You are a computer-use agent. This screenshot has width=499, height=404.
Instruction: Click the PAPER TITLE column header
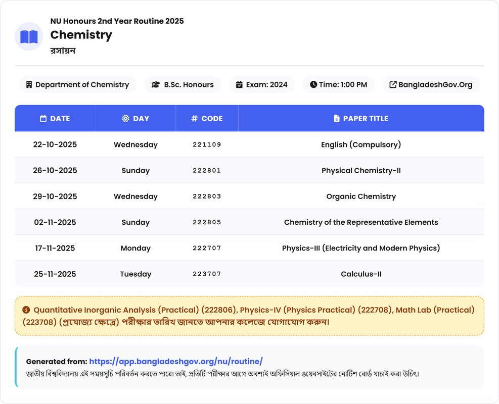(361, 119)
